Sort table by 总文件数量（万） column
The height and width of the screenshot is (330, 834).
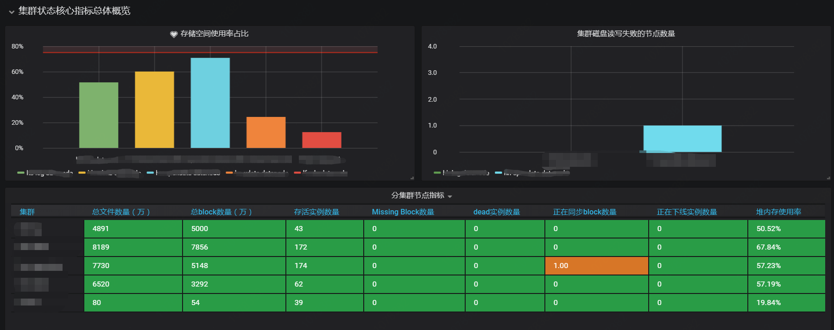point(121,212)
